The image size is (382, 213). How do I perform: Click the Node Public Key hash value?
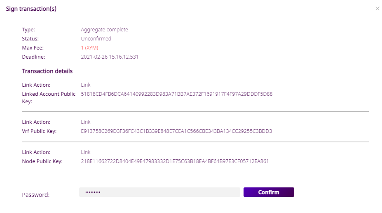point(175,161)
